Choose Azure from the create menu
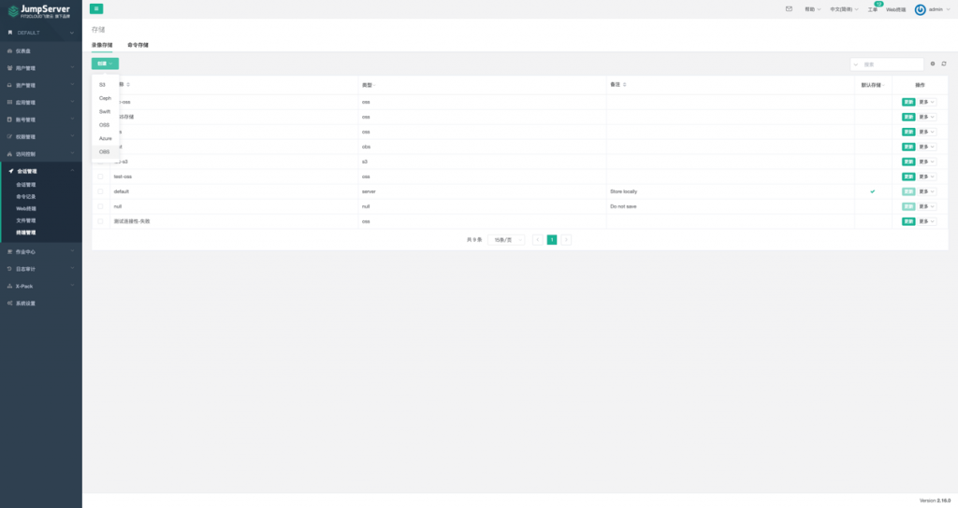This screenshot has height=508, width=958. point(105,138)
